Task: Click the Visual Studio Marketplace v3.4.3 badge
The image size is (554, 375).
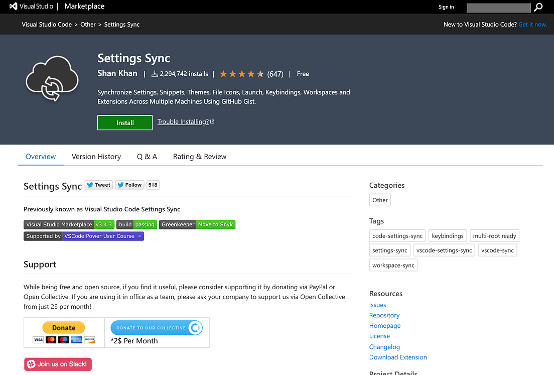Action: point(69,224)
